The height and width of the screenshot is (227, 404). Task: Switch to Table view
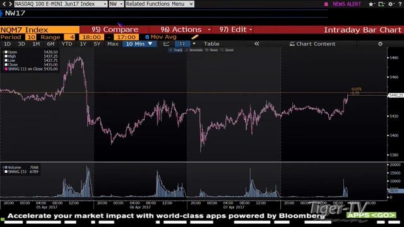(x=211, y=44)
